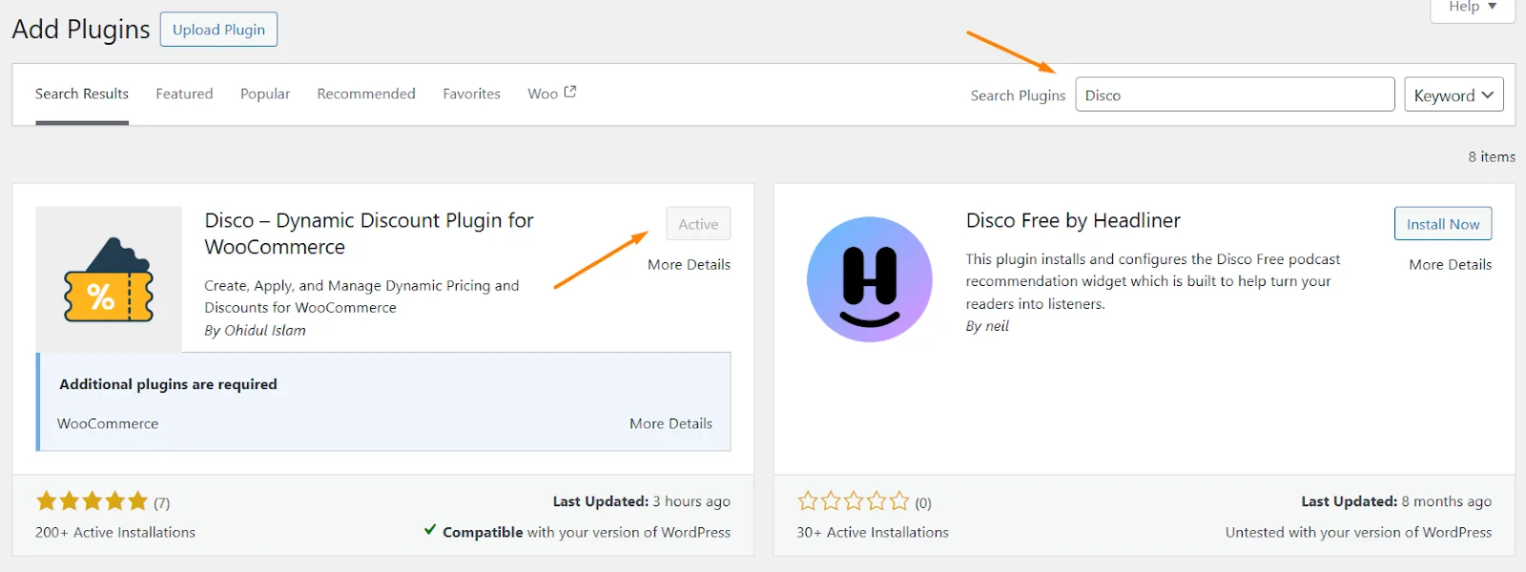
Task: Open neil author link
Action: pyautogui.click(x=997, y=326)
